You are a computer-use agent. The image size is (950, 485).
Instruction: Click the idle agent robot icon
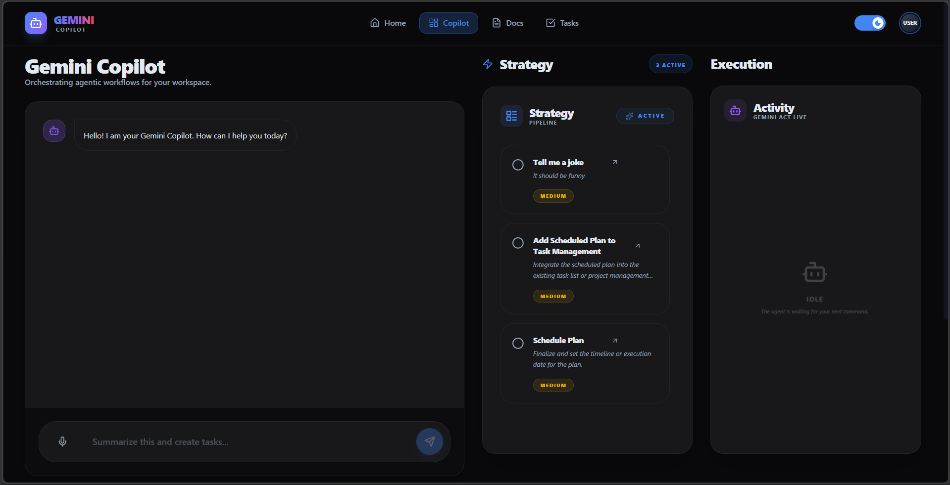[x=814, y=272]
